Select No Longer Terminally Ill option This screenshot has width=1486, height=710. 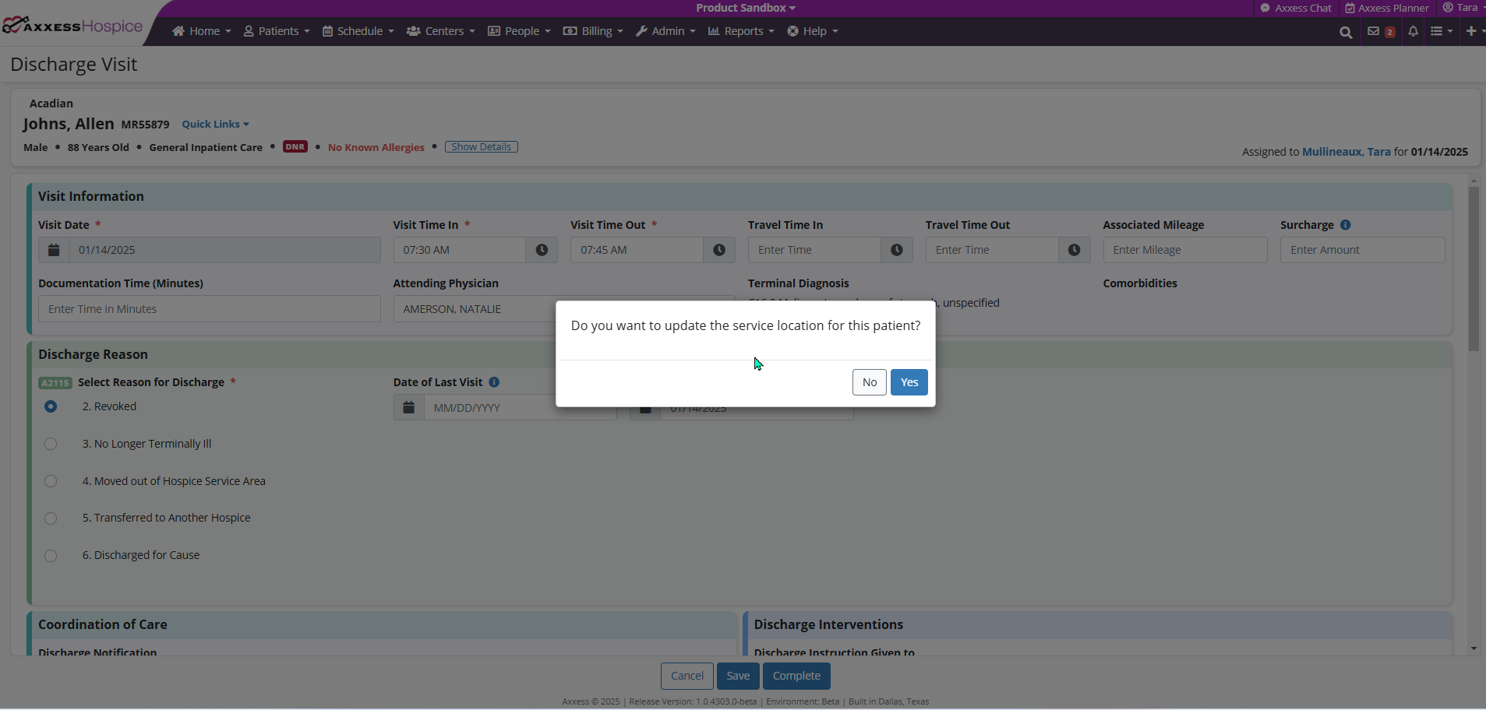click(51, 444)
